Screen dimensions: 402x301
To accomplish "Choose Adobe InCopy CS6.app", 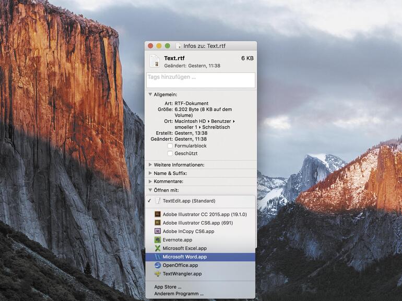I will [200, 231].
